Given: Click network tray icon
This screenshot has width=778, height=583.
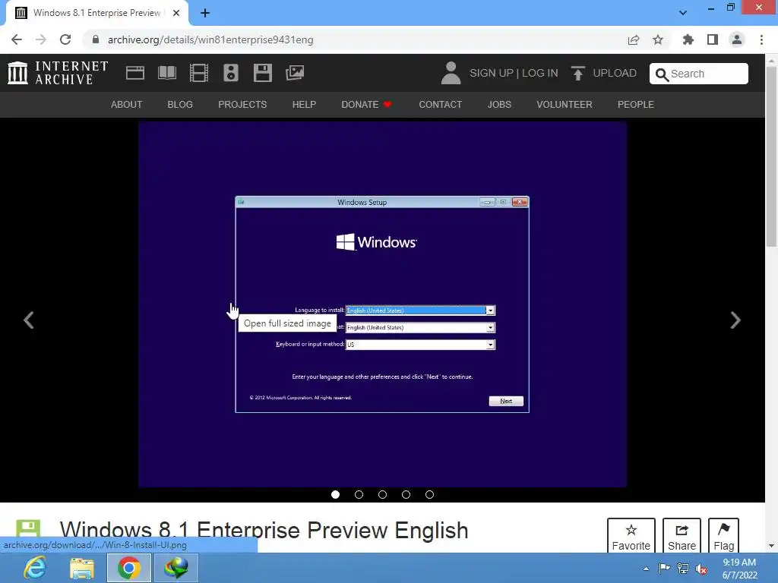Looking at the screenshot, I should click(683, 569).
